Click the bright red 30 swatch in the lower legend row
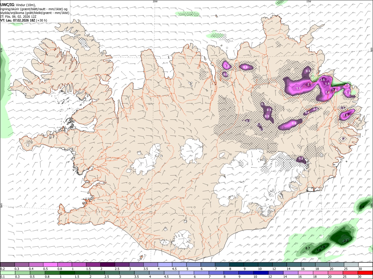Screen dimensions: 373x279 365,273
